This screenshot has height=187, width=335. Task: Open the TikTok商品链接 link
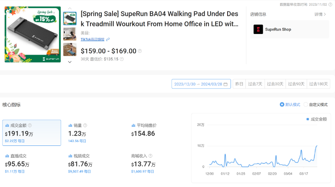[93, 39]
